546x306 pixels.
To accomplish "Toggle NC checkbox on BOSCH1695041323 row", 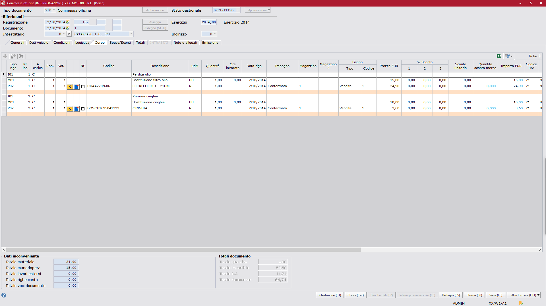I will [x=83, y=109].
